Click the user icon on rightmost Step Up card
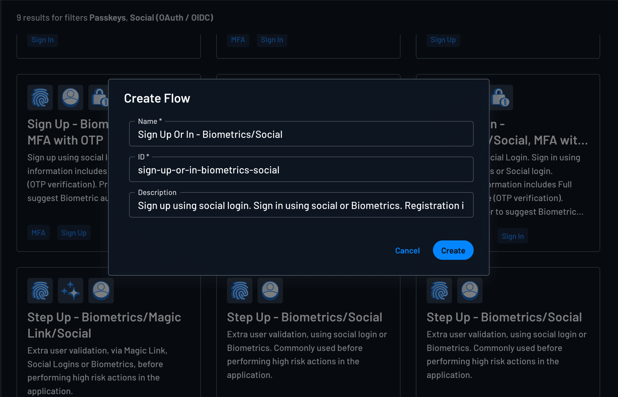 point(470,290)
